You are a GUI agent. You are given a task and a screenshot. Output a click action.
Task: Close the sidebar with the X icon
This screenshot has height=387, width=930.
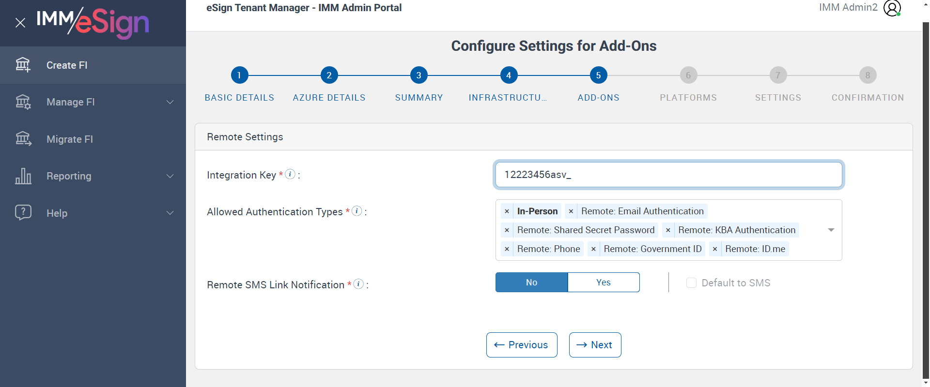coord(20,23)
